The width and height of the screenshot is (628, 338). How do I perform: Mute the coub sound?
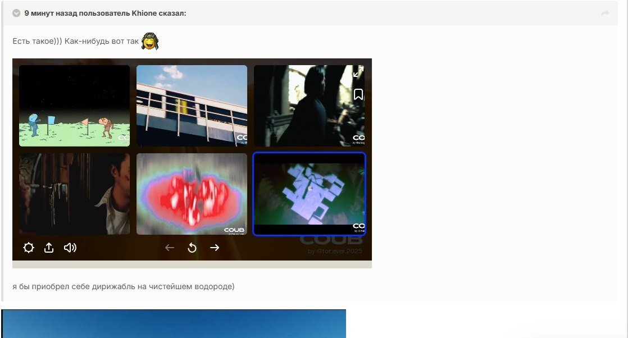pos(70,248)
